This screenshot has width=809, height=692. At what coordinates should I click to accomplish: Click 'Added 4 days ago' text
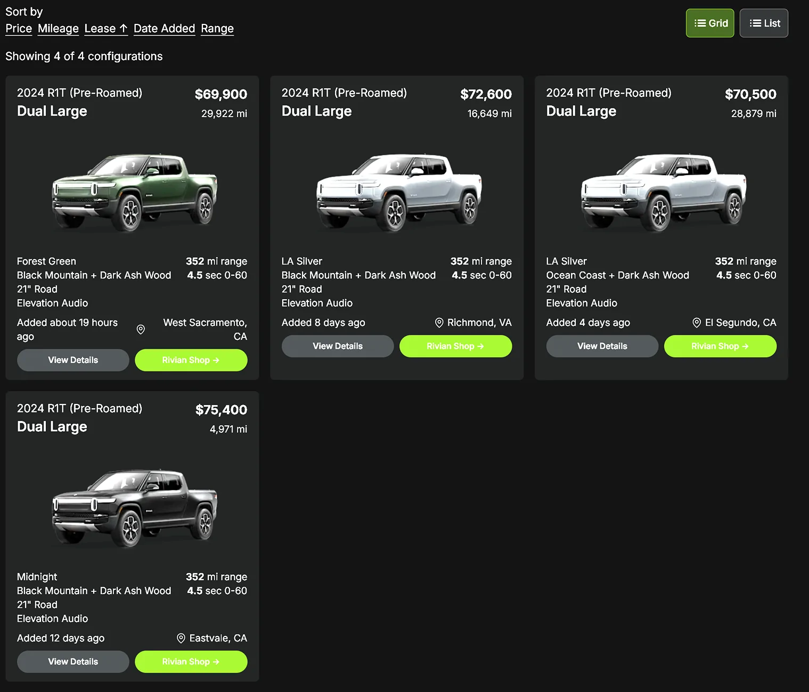[588, 323]
